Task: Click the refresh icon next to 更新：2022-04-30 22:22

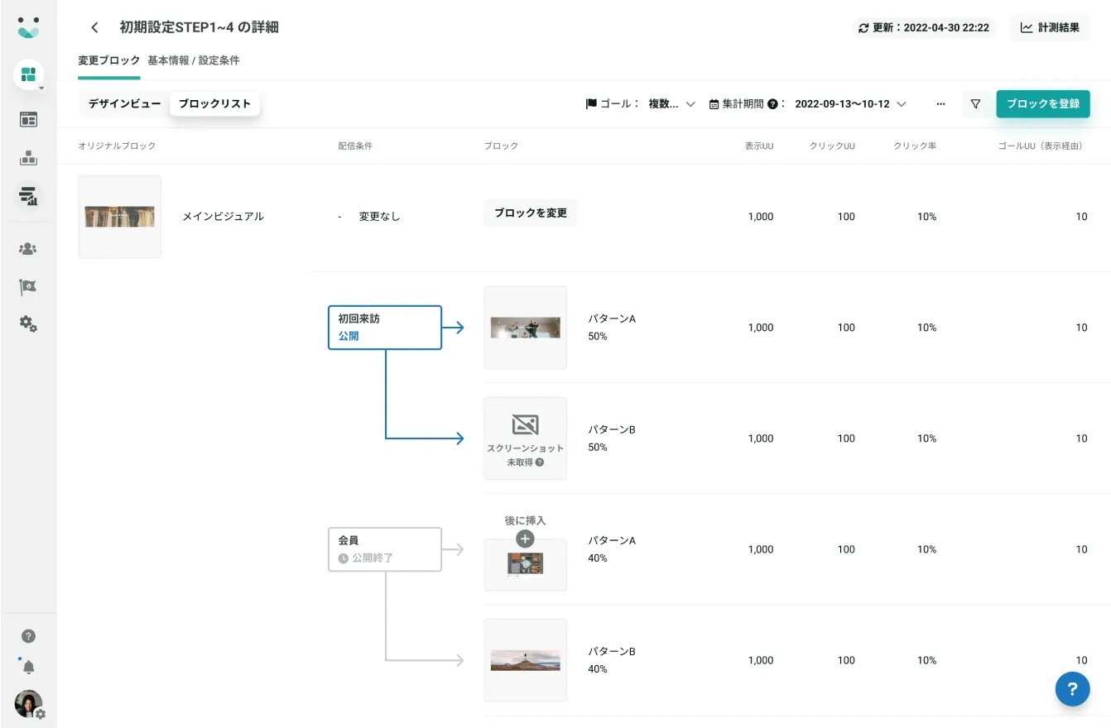Action: pos(863,27)
